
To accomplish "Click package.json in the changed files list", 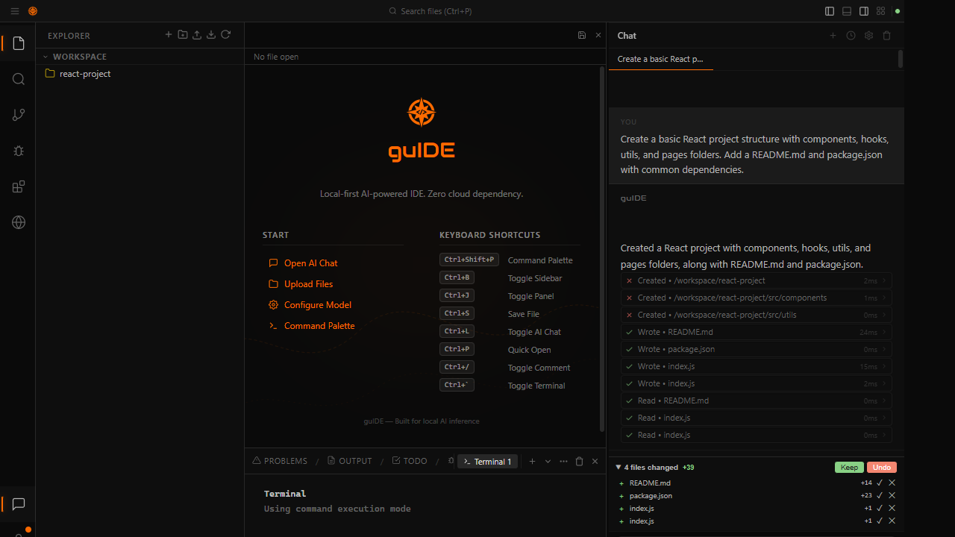I will coord(651,496).
